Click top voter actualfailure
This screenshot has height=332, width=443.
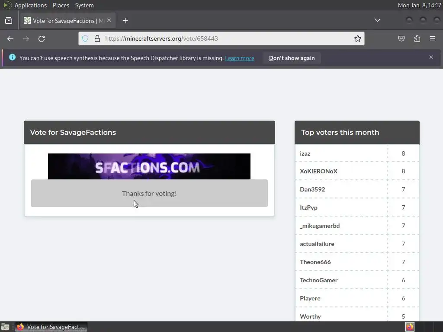(317, 244)
